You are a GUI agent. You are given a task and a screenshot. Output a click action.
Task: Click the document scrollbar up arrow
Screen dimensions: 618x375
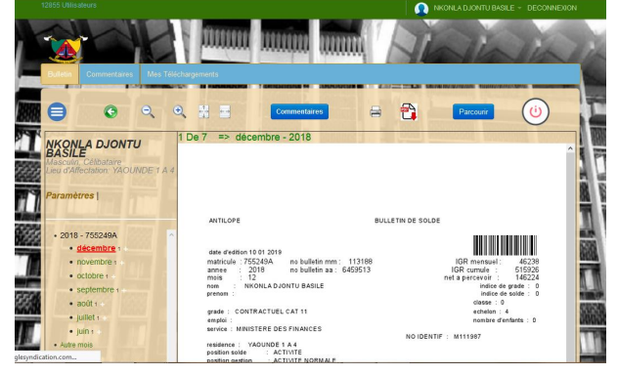[x=570, y=148]
